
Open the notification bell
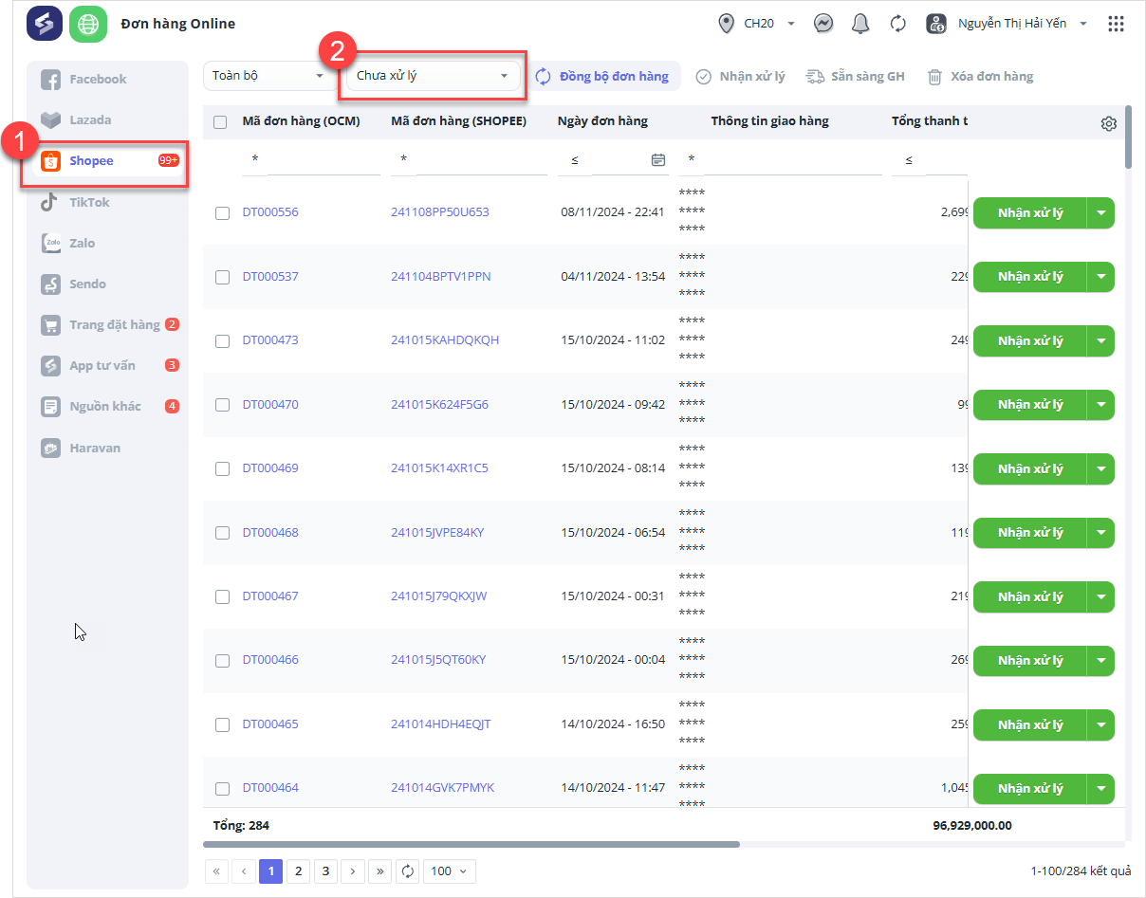860,24
